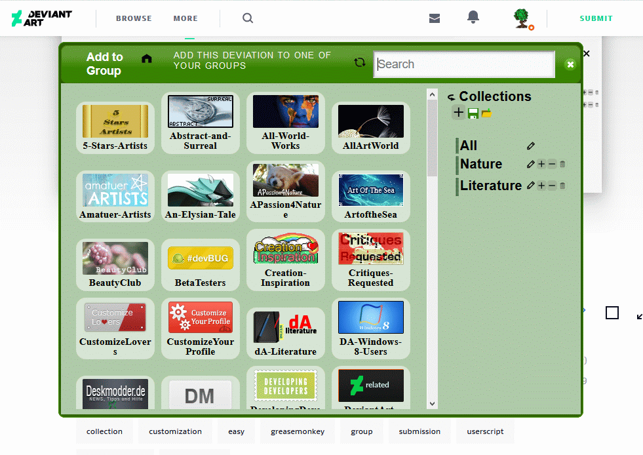The width and height of the screenshot is (643, 455).
Task: Load collections with the folder icon
Action: click(x=486, y=113)
